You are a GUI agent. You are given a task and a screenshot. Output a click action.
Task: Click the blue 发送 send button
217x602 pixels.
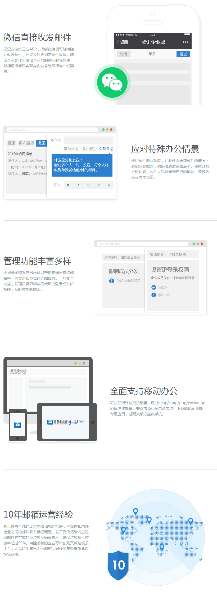[183, 54]
